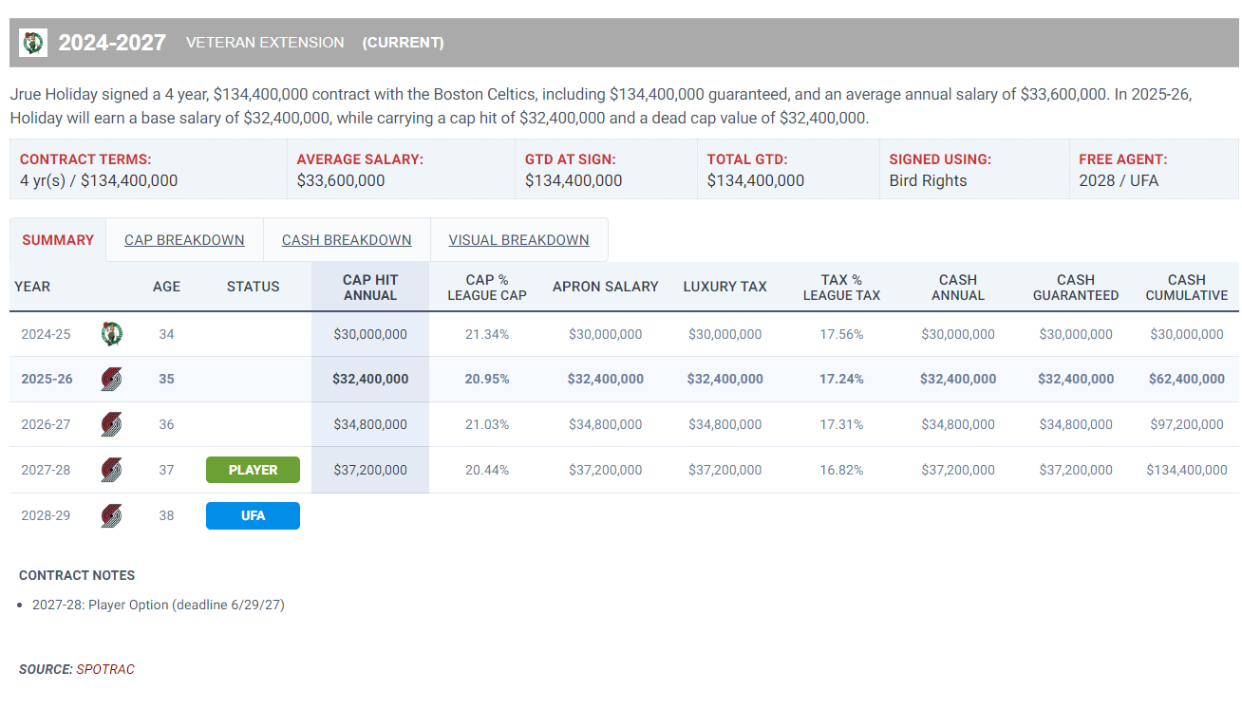Click the Apron Salary column header
The image size is (1242, 708).
[606, 287]
